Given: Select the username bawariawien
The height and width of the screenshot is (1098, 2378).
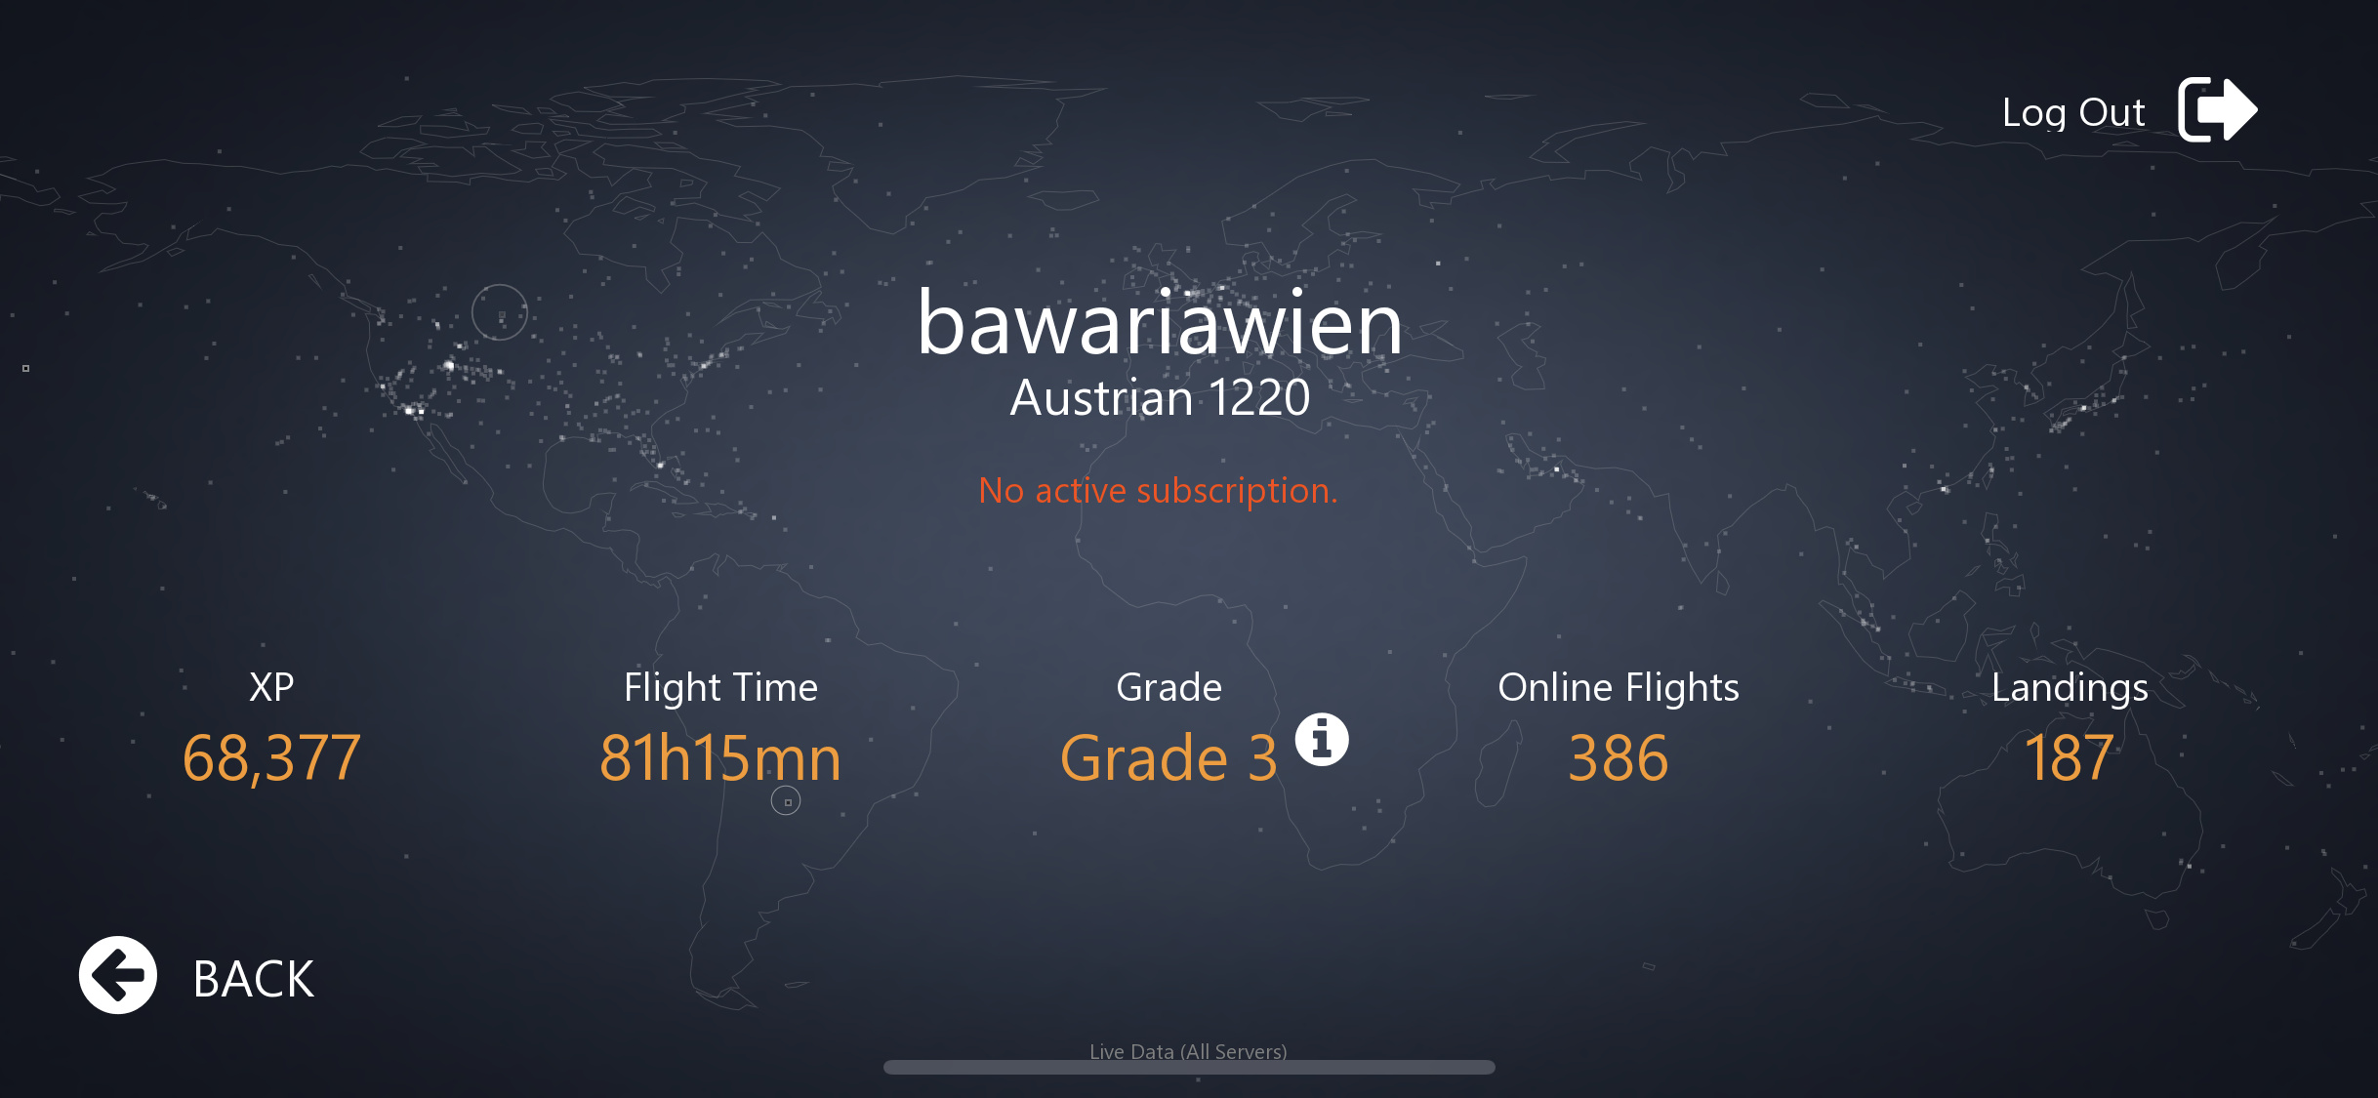Looking at the screenshot, I should 1160,323.
